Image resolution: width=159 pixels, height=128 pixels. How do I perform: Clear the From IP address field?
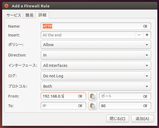pyautogui.click(x=80, y=96)
